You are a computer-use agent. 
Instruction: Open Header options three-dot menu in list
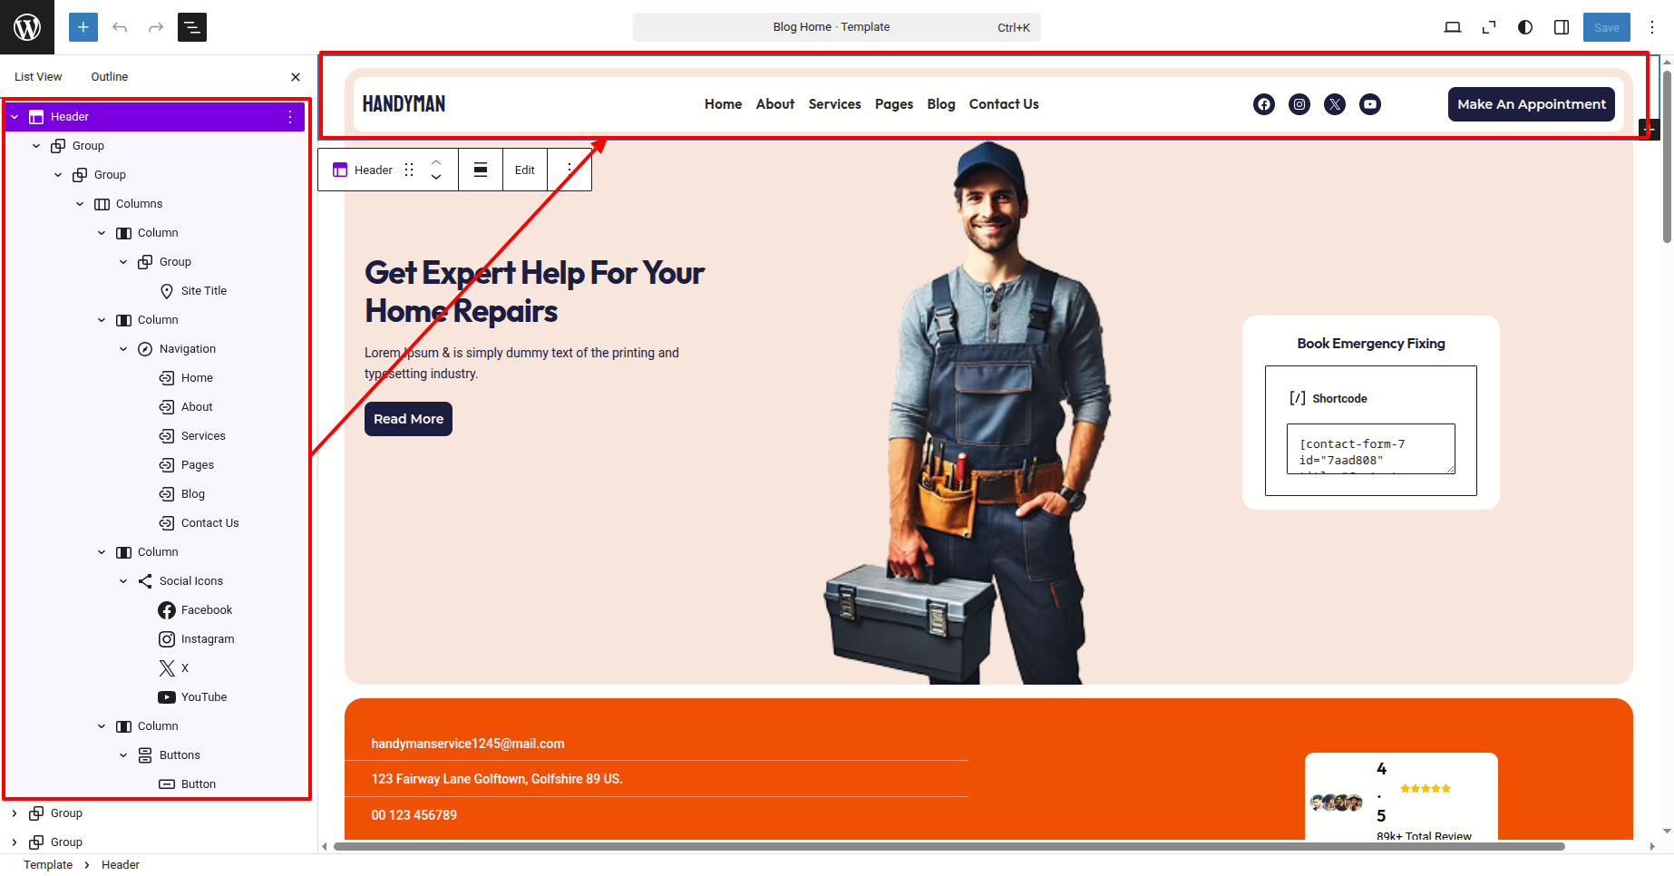[290, 117]
